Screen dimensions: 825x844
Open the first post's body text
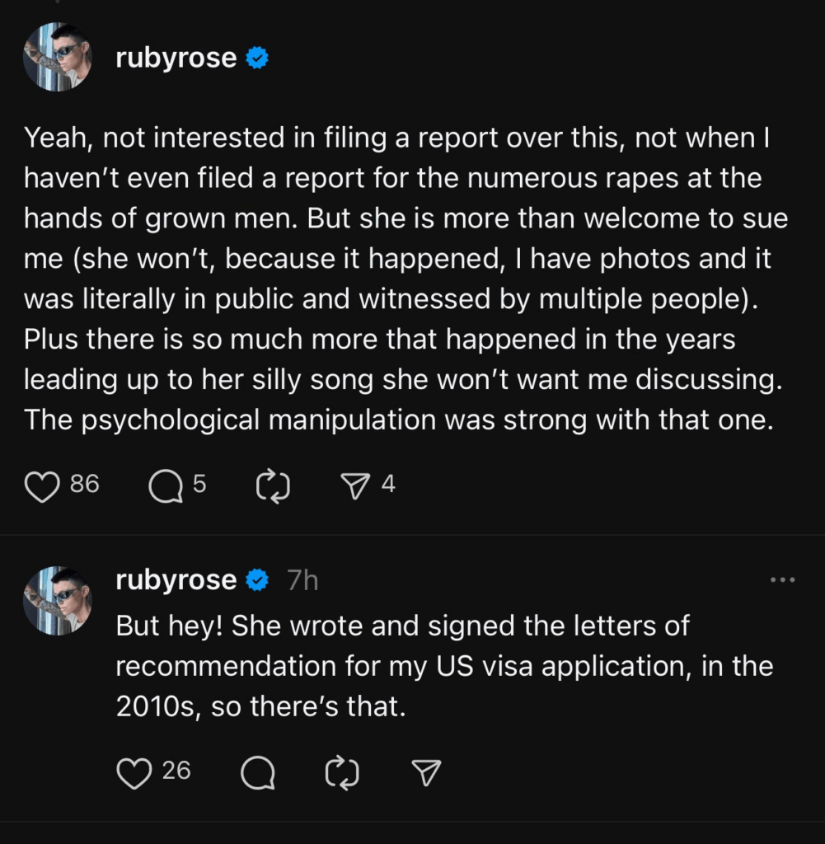click(404, 278)
